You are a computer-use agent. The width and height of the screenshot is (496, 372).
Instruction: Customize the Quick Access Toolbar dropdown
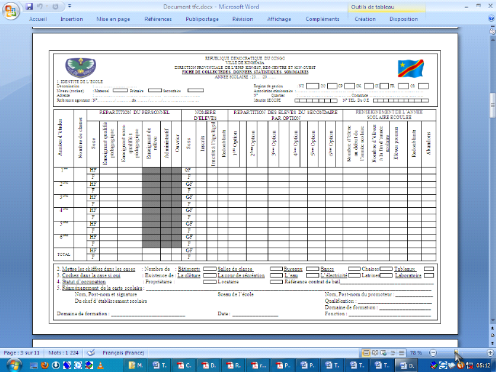[x=70, y=6]
